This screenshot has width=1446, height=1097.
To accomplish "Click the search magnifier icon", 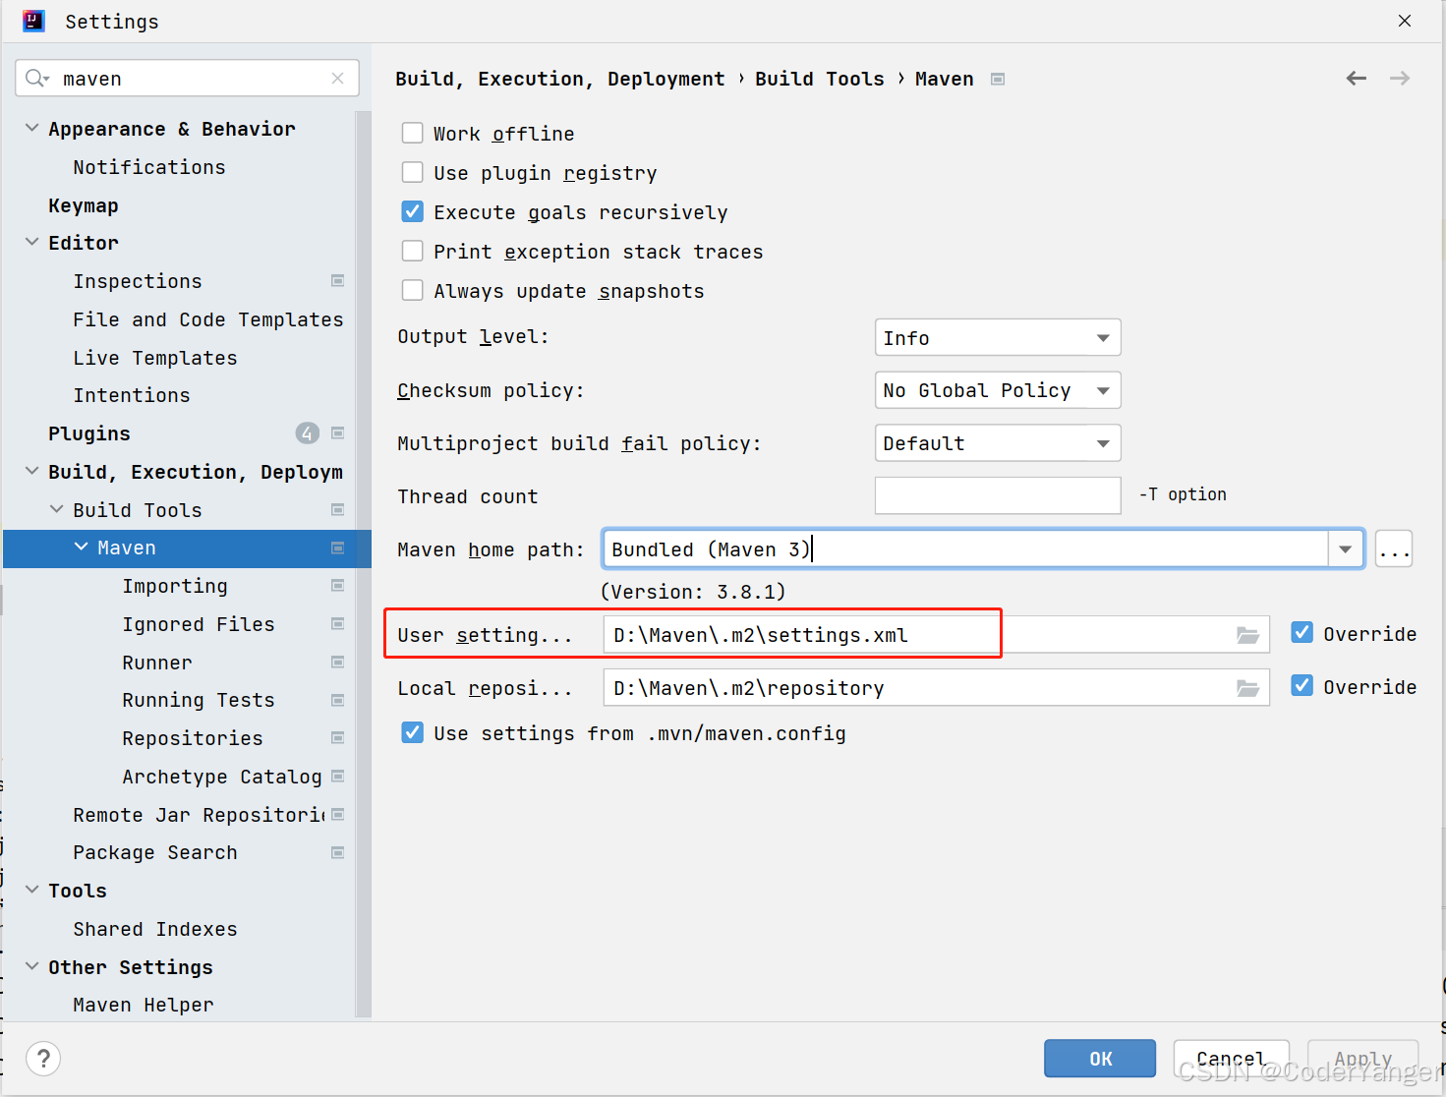I will click(36, 79).
